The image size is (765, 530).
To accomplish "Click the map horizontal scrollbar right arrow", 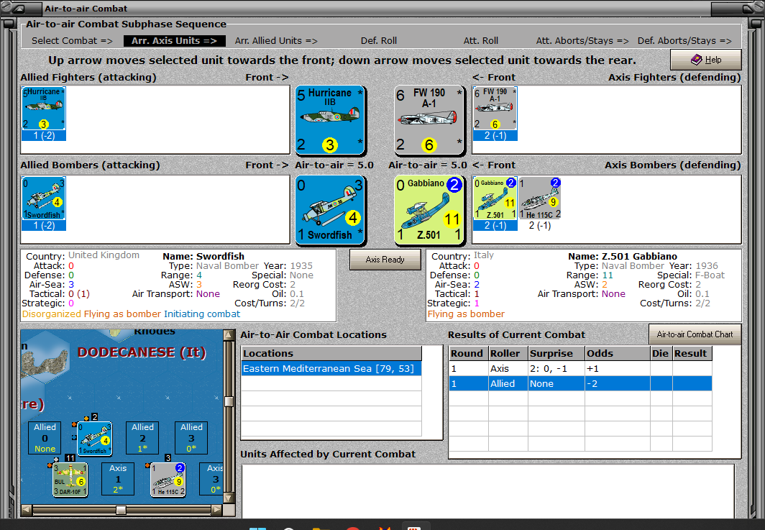I will [217, 510].
